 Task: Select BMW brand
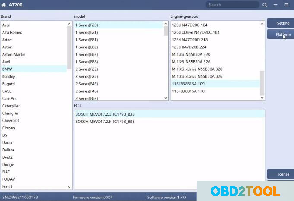point(34,69)
